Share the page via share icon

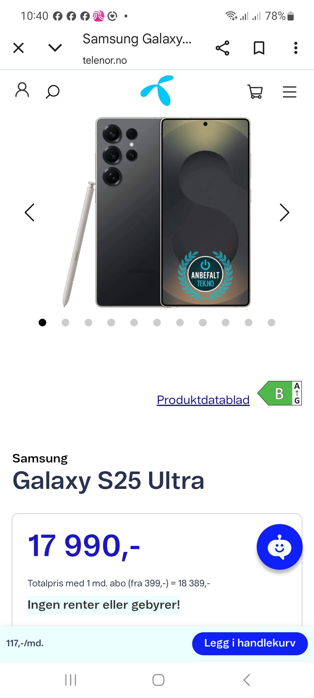pyautogui.click(x=222, y=48)
